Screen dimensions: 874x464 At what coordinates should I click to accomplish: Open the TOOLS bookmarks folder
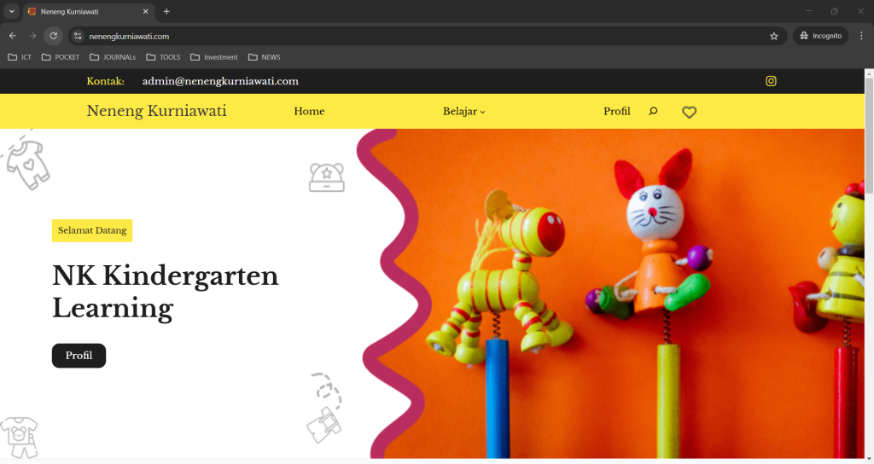(x=163, y=57)
